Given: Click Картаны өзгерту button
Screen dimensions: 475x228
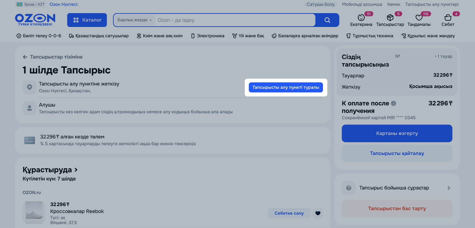Looking at the screenshot, I should click(x=397, y=133).
